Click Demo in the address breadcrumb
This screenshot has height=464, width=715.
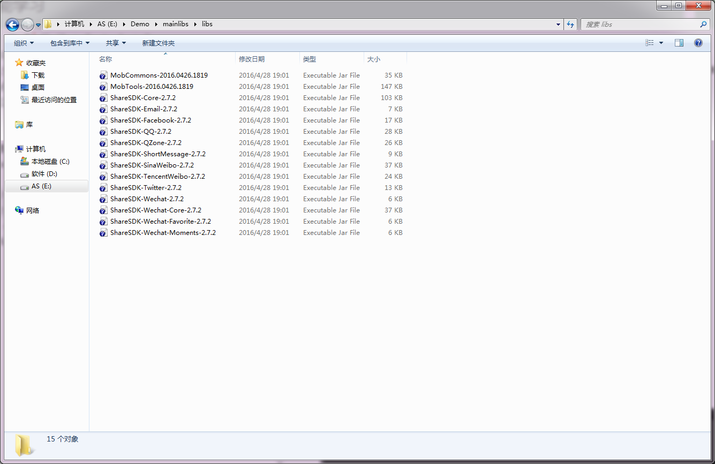[140, 24]
